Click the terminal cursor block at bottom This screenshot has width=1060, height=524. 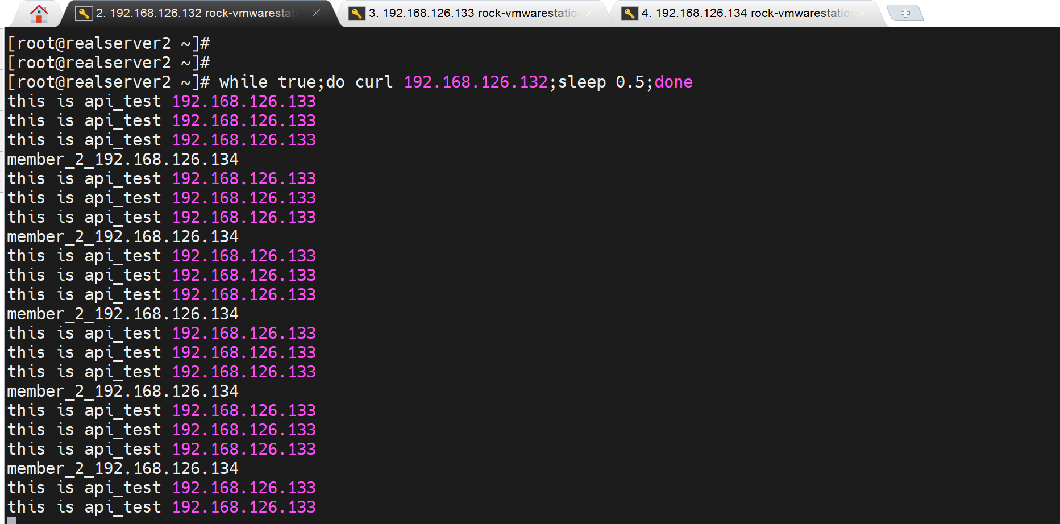(x=11, y=519)
